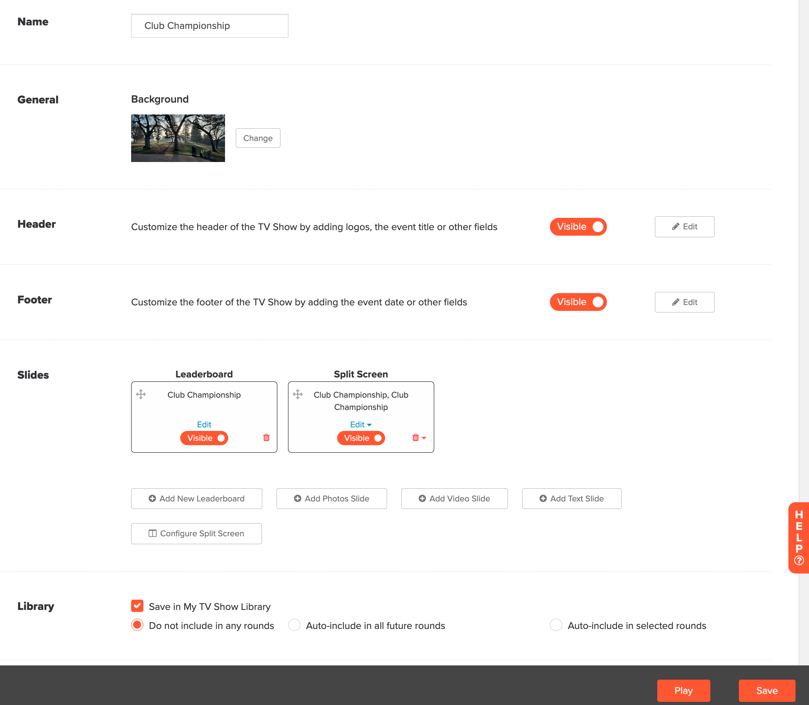
Task: Open the HELP side tab
Action: coord(799,537)
